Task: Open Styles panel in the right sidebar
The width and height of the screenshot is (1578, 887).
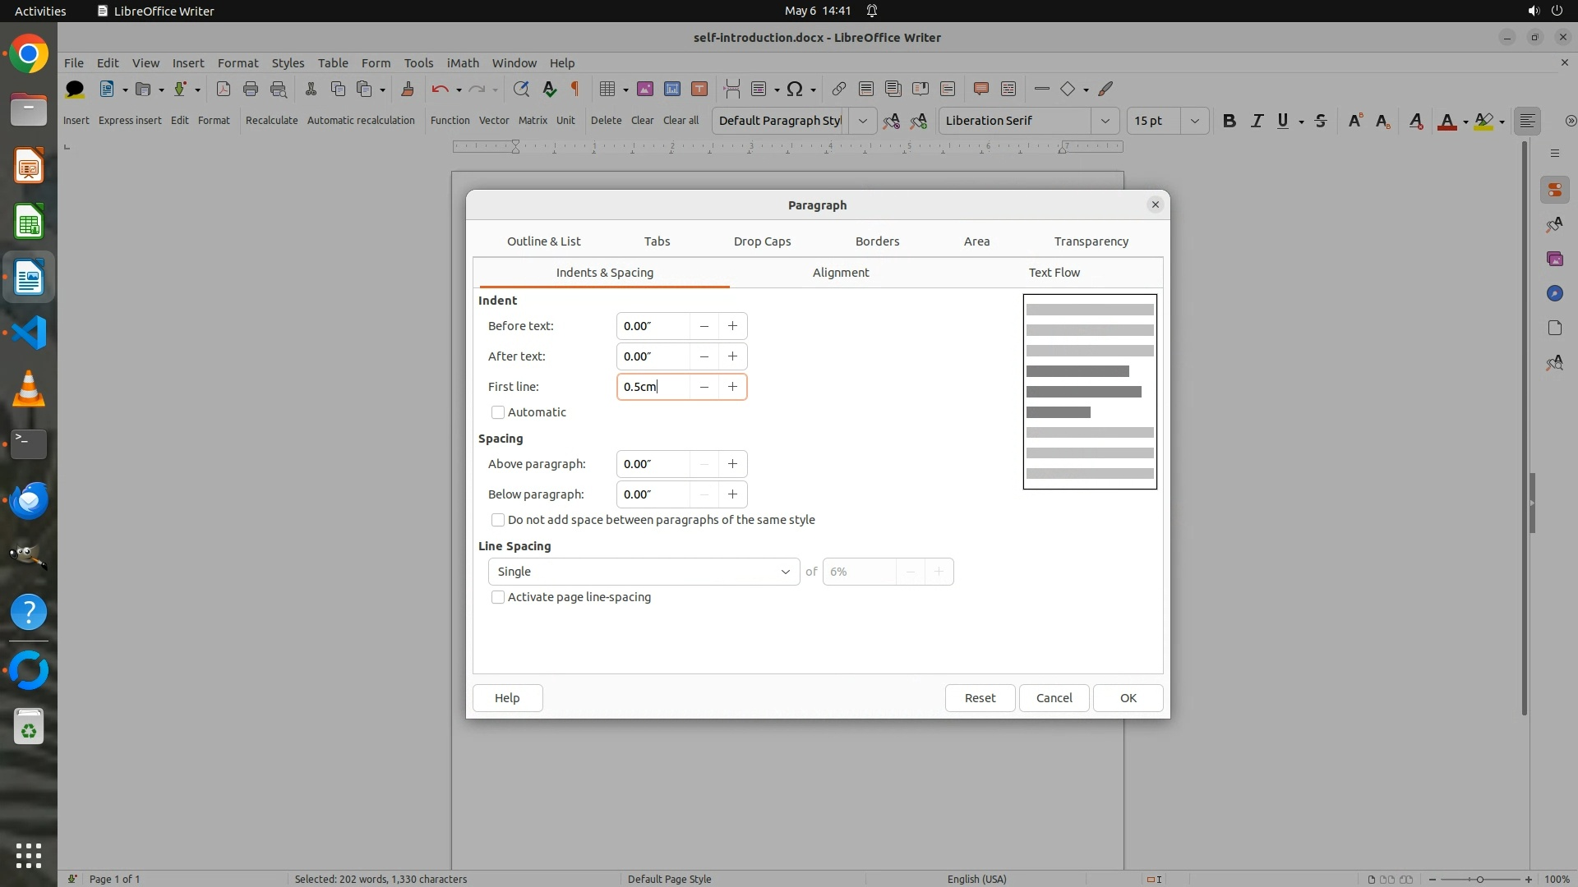Action: click(x=1554, y=225)
